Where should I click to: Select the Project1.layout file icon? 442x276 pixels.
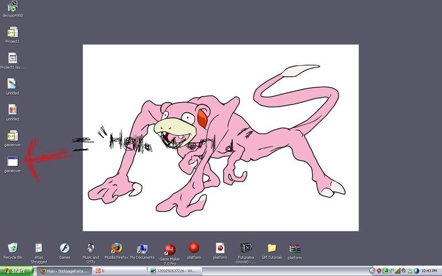[x=12, y=58]
